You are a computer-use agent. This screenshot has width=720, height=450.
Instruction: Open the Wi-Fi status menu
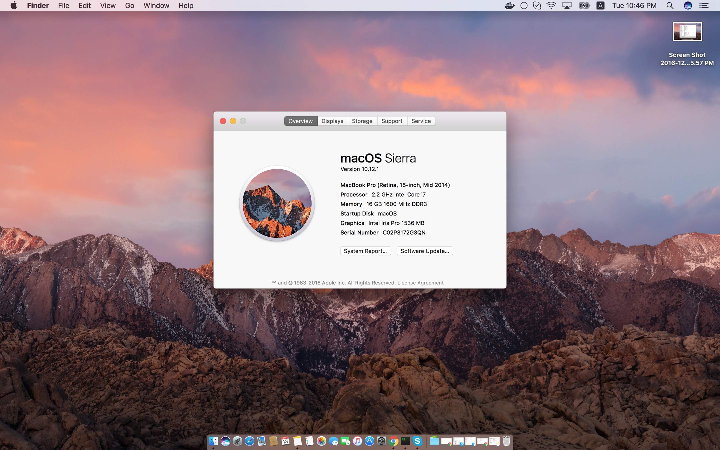(x=551, y=5)
